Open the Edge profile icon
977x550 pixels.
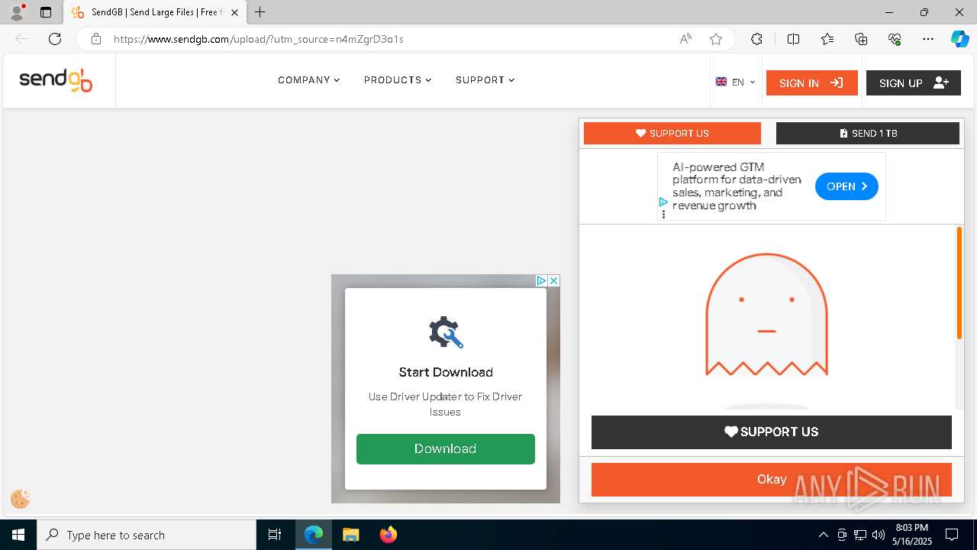(x=17, y=12)
